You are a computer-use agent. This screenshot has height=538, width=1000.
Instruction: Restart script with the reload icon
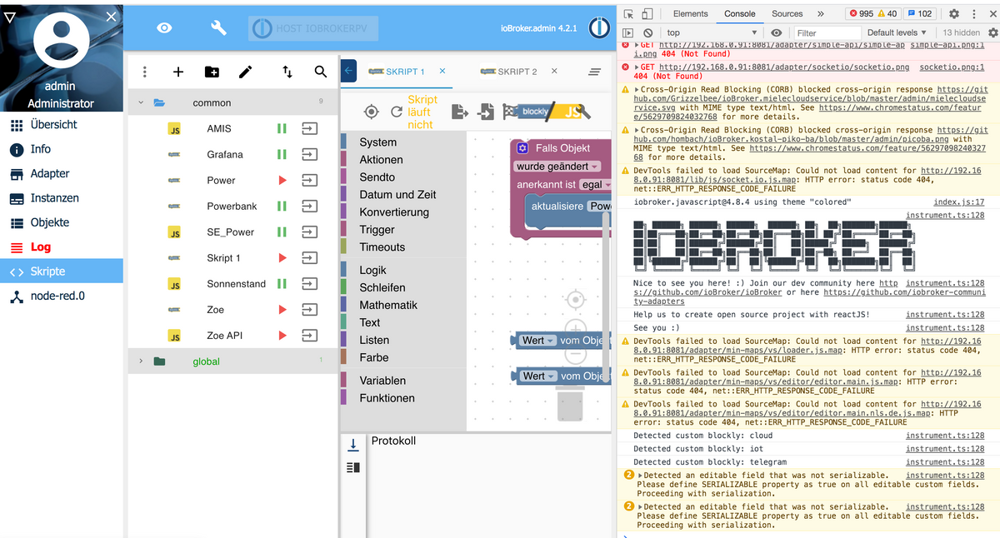point(397,112)
